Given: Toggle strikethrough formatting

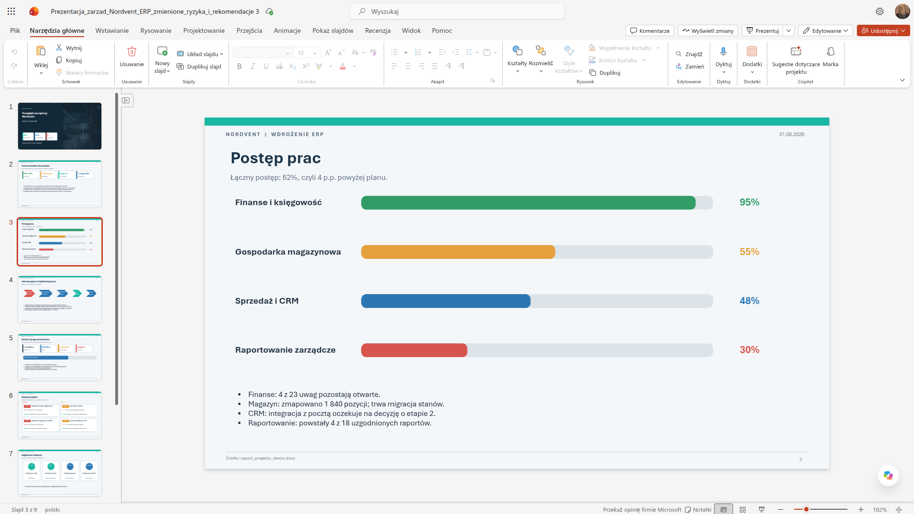Looking at the screenshot, I should pos(279,66).
